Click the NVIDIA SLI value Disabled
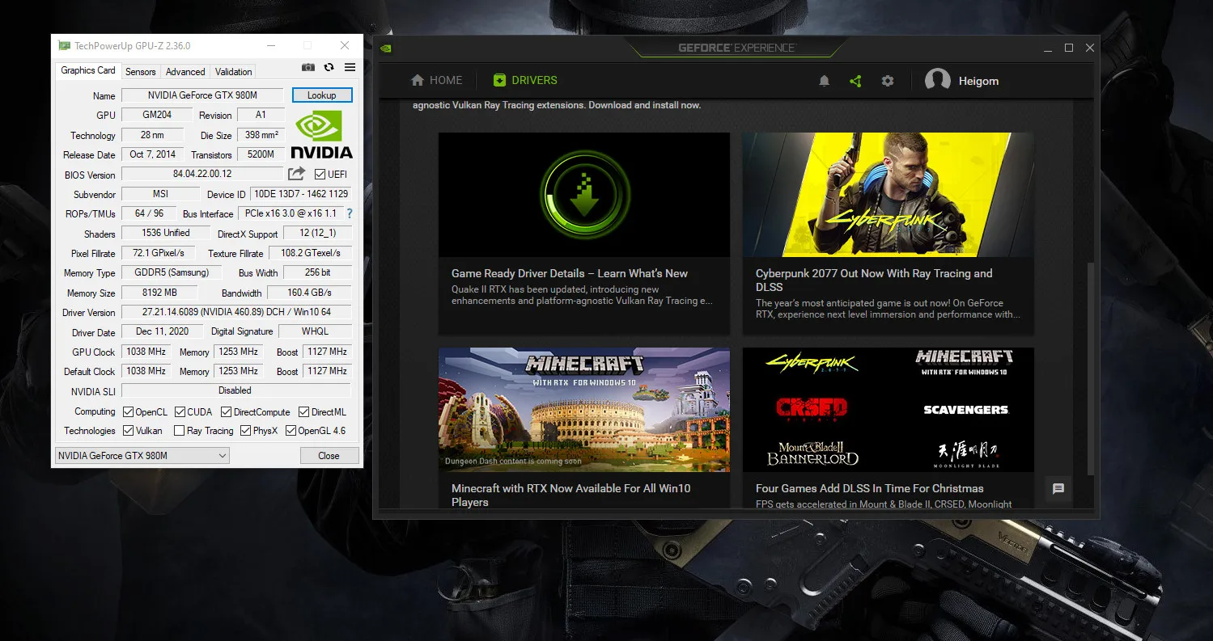This screenshot has width=1213, height=641. click(235, 390)
